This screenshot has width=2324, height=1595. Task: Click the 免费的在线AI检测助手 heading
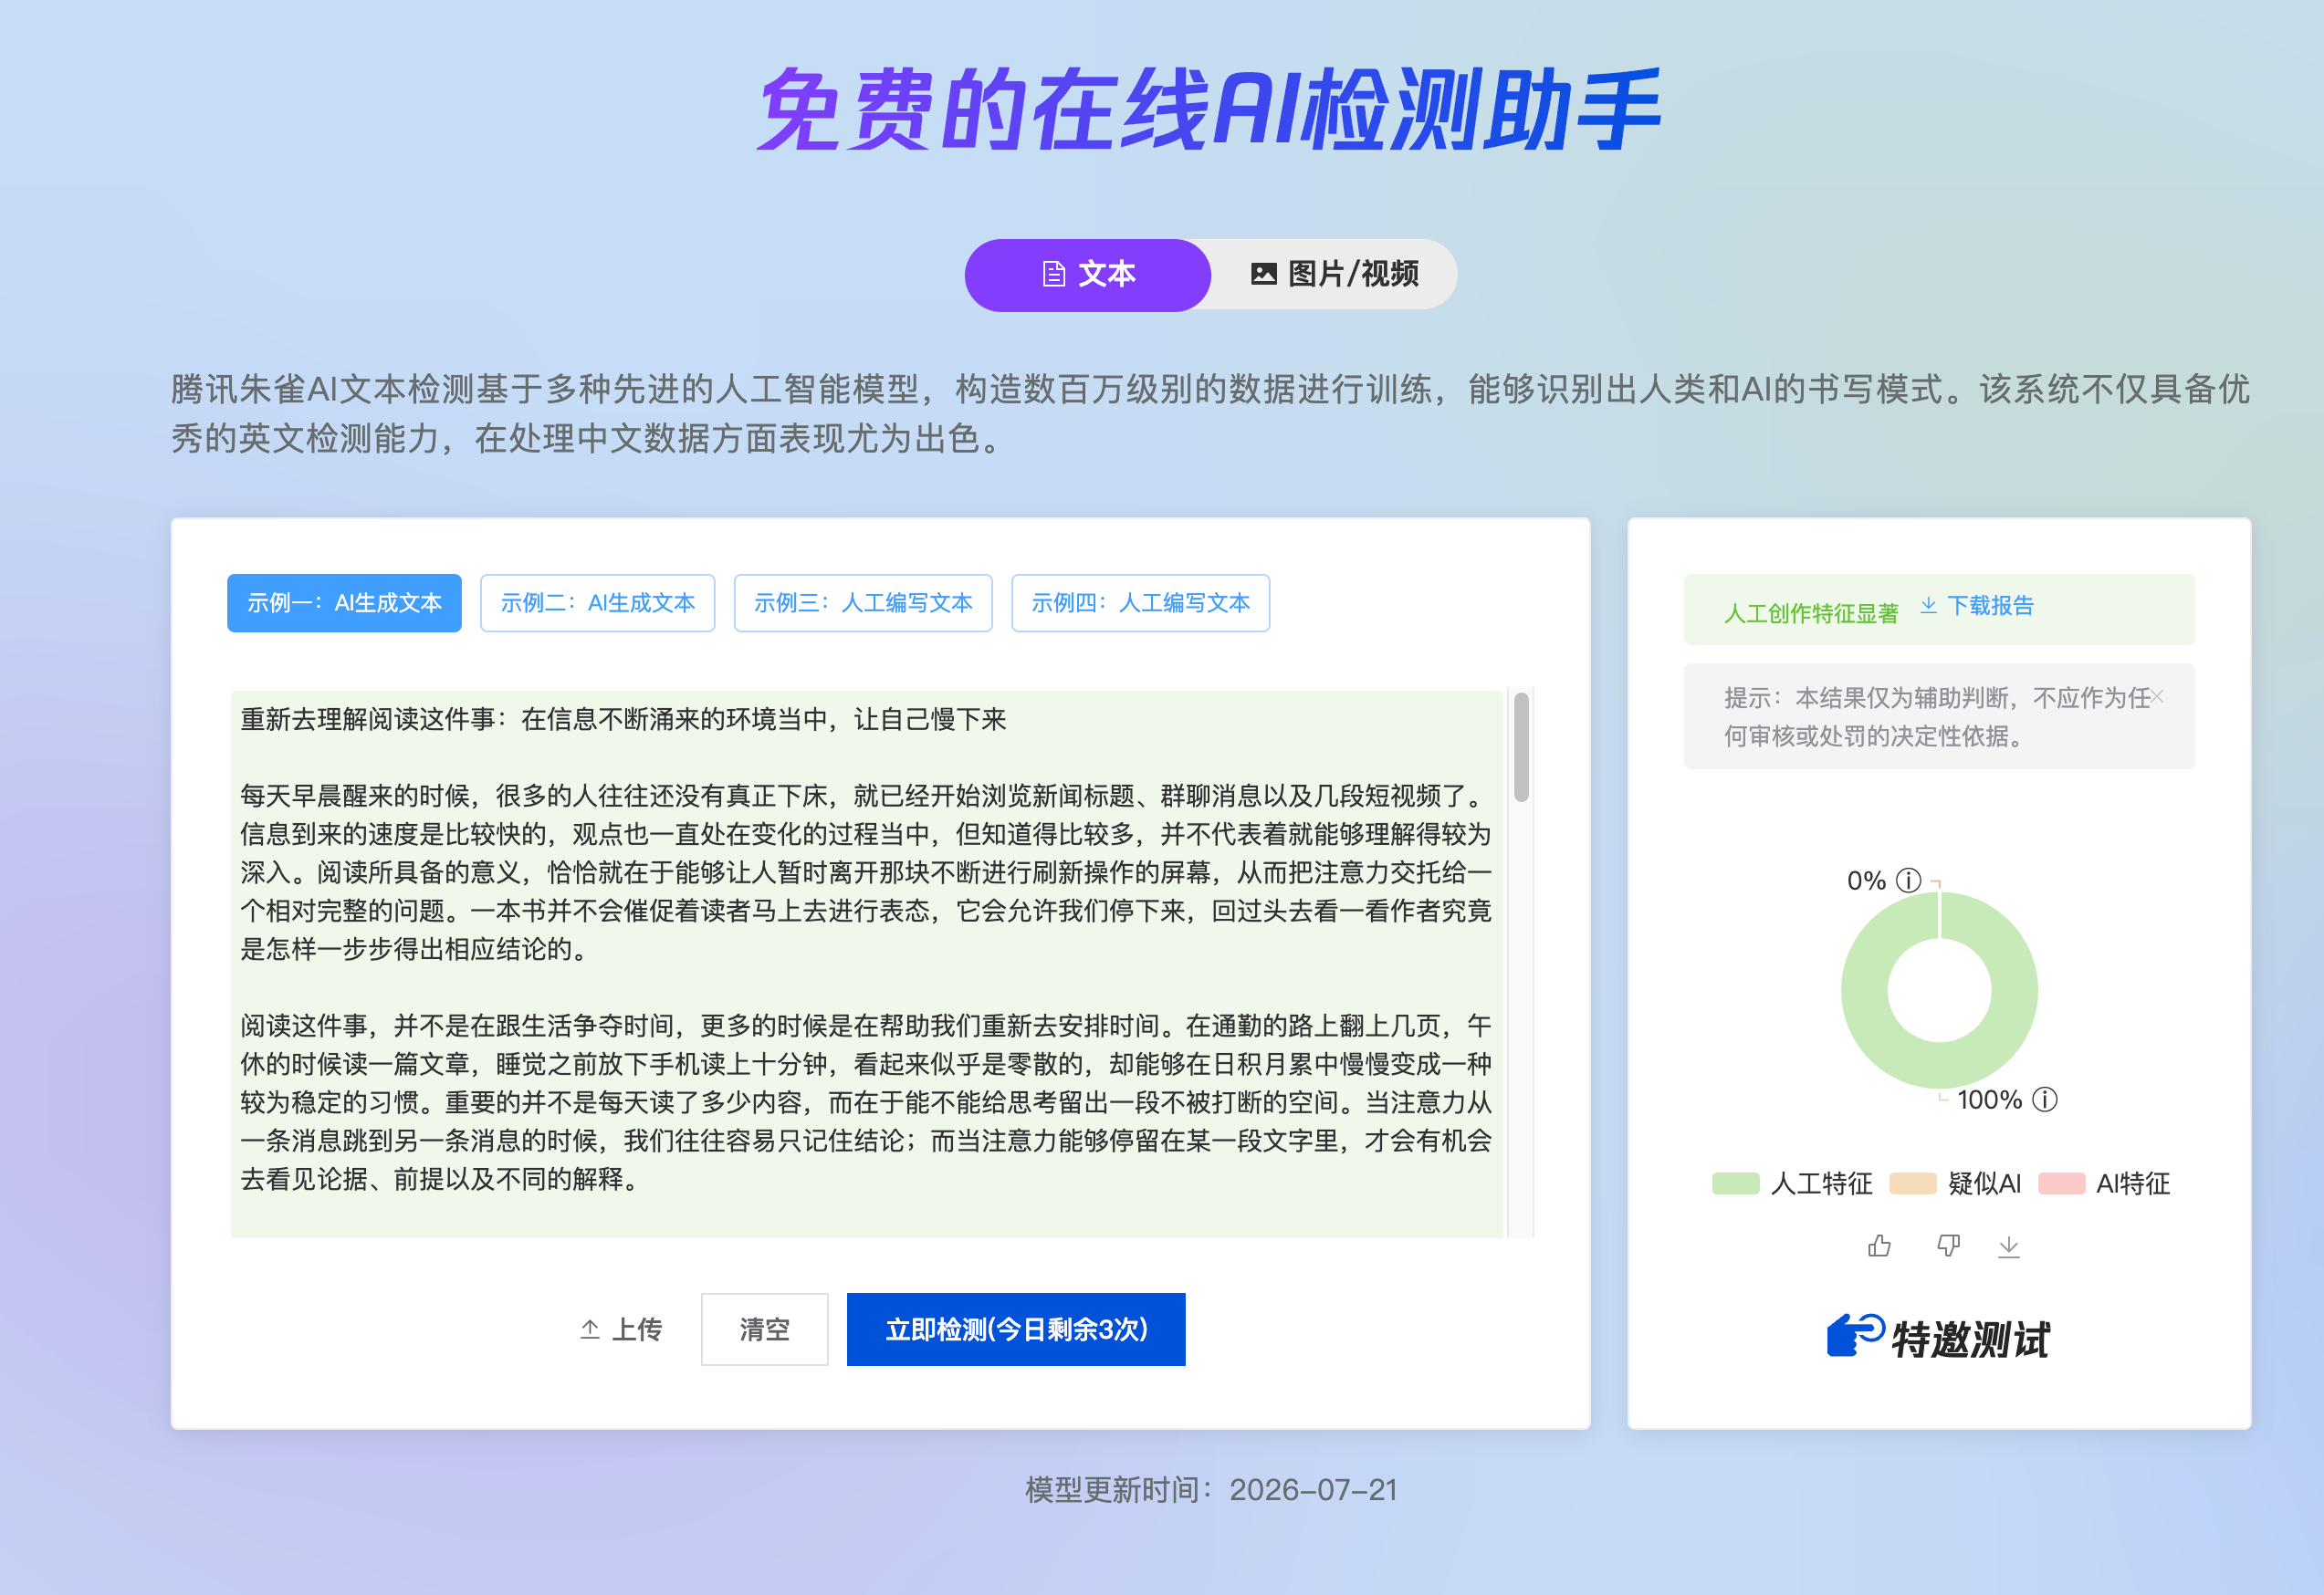point(1210,109)
